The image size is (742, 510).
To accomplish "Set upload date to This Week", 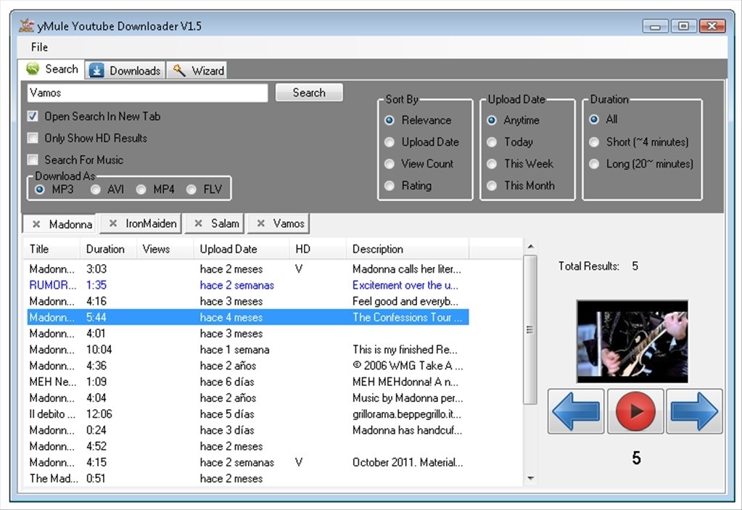I will coord(492,164).
